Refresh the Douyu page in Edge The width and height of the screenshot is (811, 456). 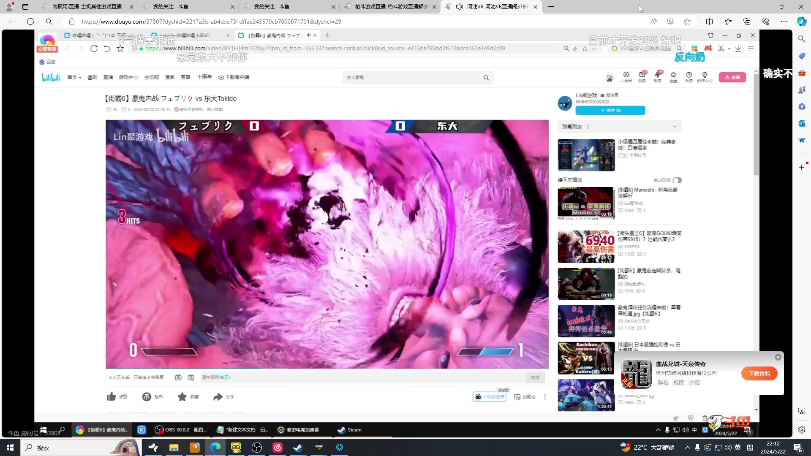point(30,22)
